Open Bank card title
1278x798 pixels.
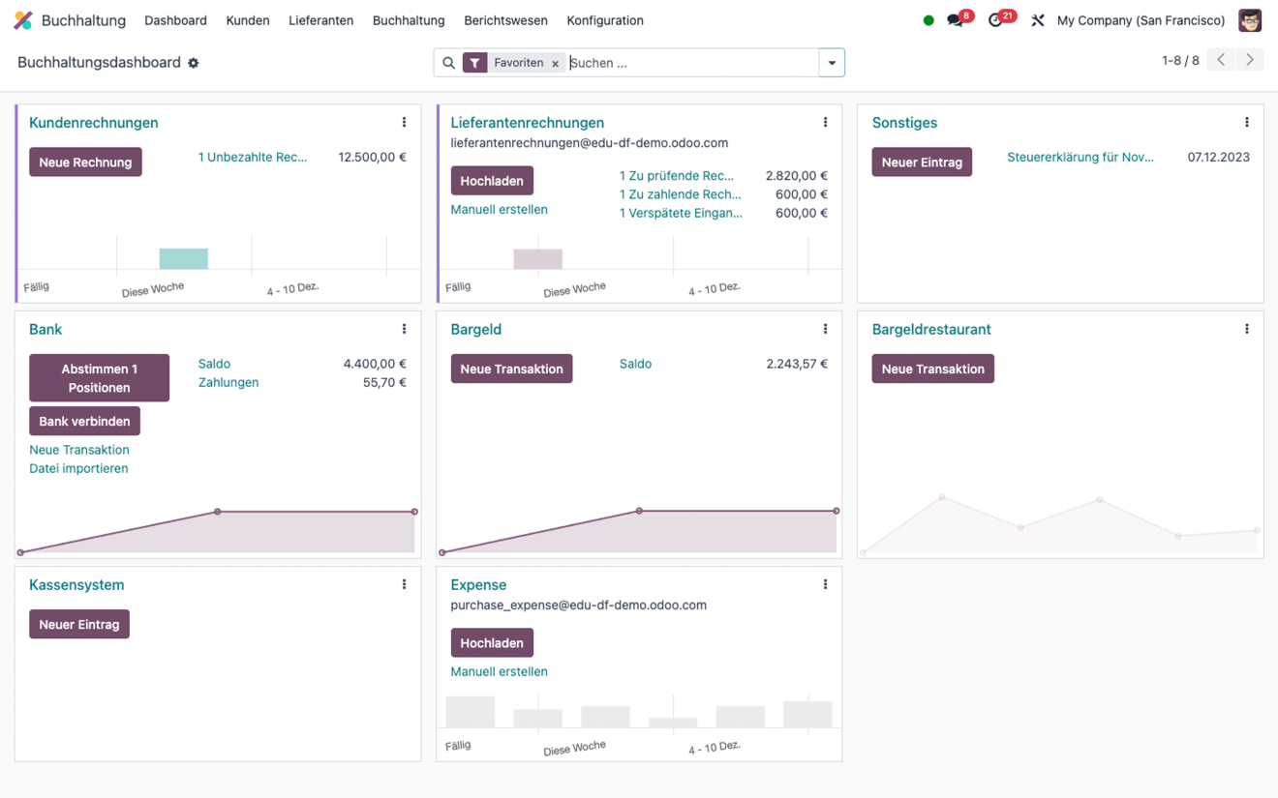pyautogui.click(x=46, y=330)
